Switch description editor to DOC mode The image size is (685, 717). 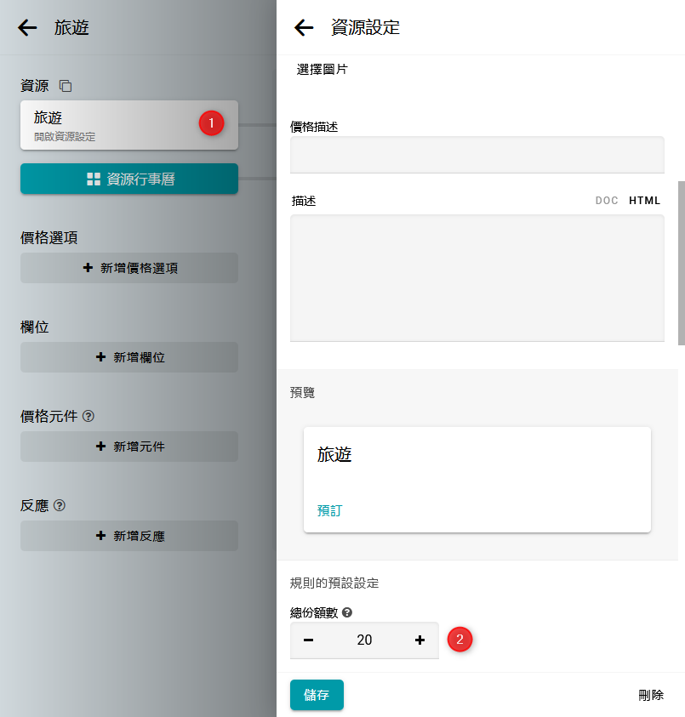[606, 201]
